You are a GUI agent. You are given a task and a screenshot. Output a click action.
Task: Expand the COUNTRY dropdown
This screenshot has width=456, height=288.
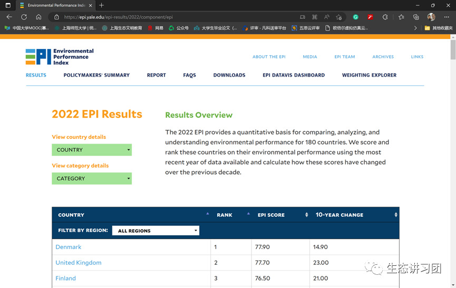click(92, 150)
